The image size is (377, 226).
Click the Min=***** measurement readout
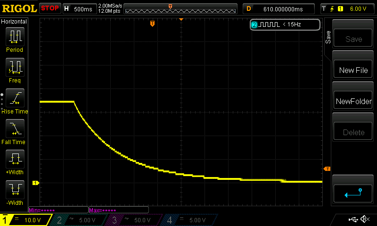(x=58, y=210)
